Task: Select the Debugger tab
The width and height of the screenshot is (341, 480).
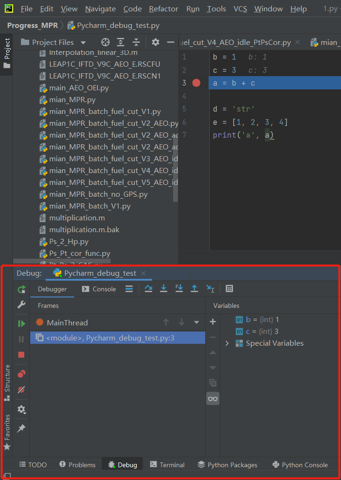Action: pyautogui.click(x=52, y=289)
